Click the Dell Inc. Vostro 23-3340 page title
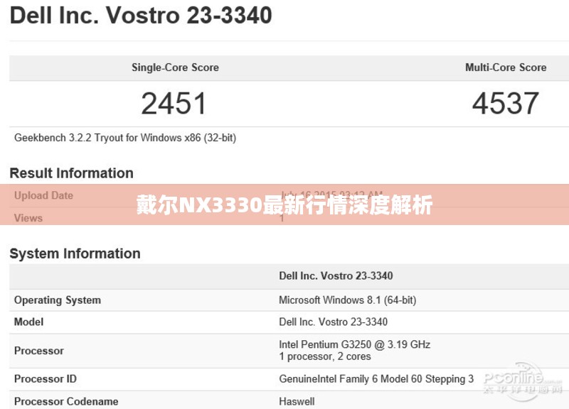 141,16
